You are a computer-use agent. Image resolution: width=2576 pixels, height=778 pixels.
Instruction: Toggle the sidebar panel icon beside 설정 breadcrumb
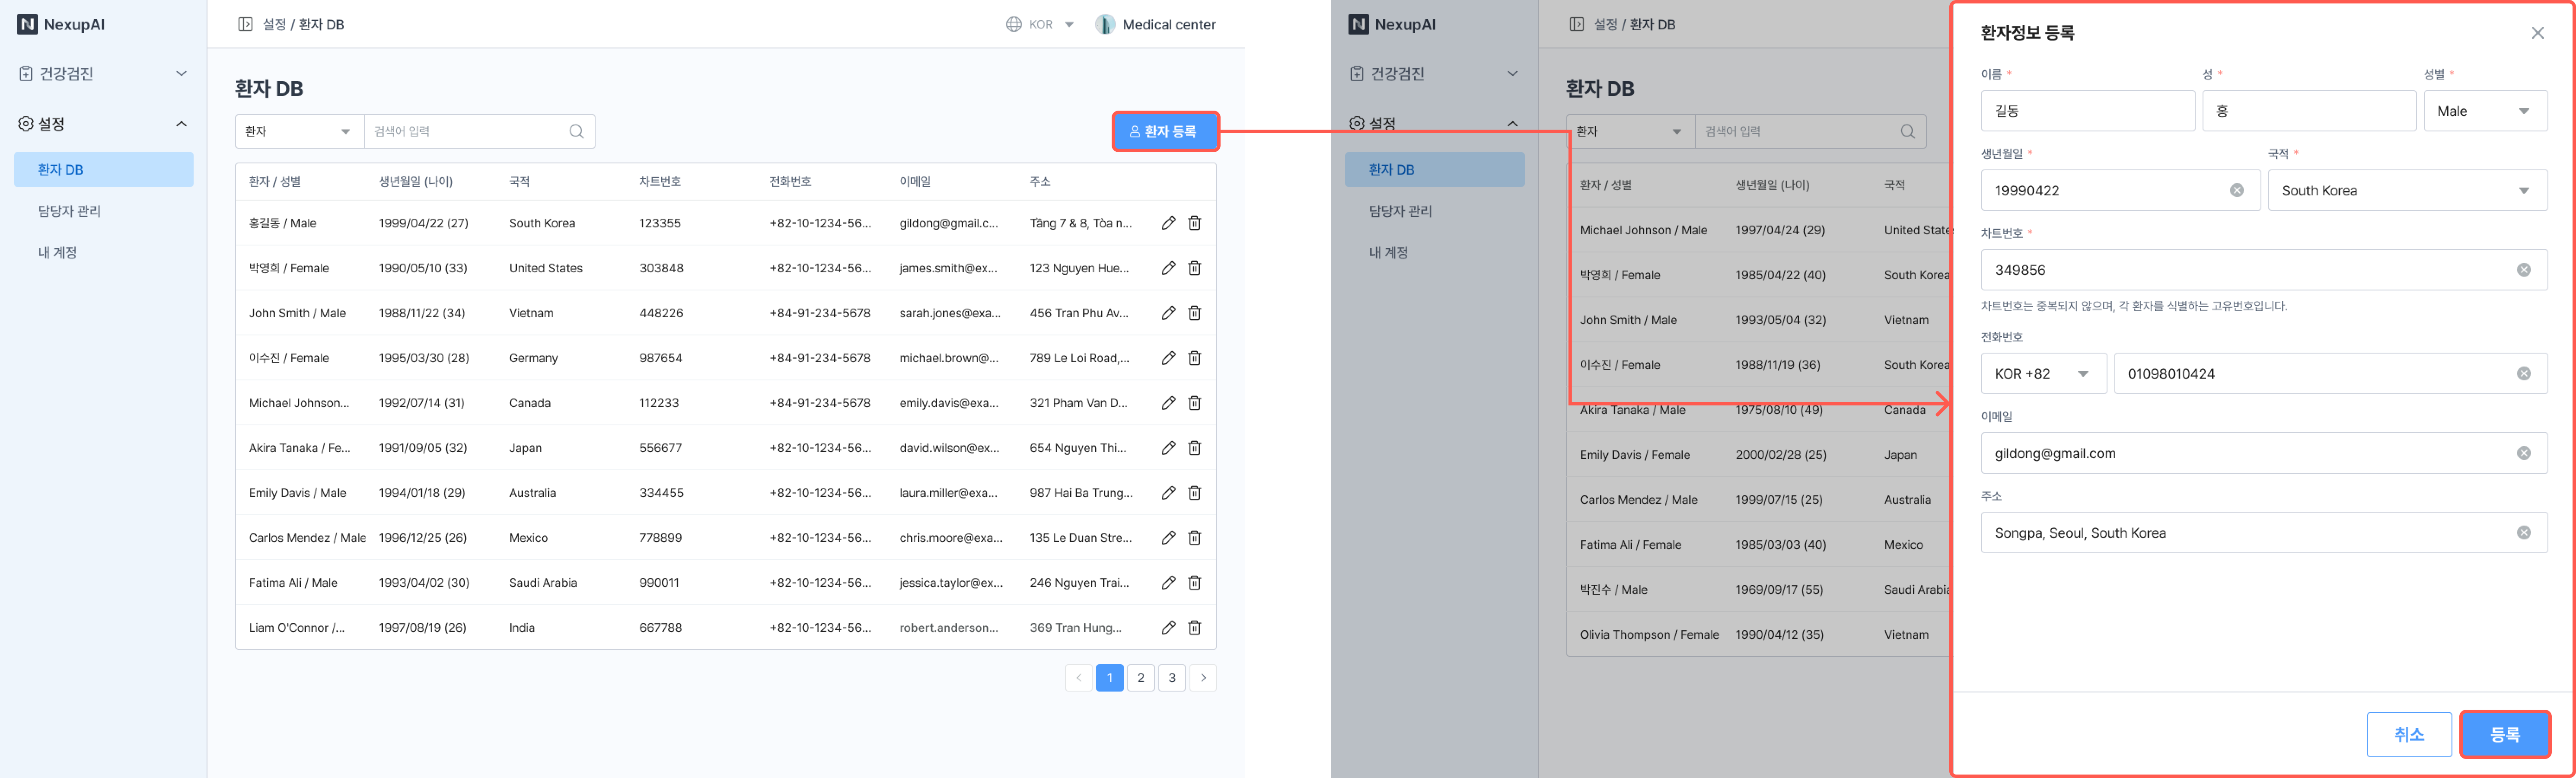[x=245, y=24]
